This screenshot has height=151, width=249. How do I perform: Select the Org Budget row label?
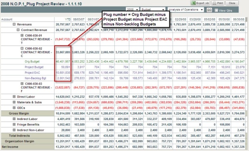click(32, 62)
